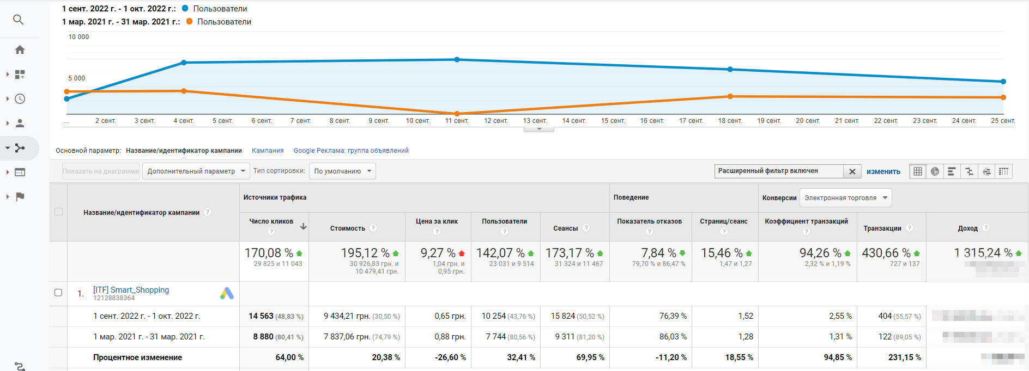Expand the Электронная торговля conversions dropdown

(x=845, y=198)
